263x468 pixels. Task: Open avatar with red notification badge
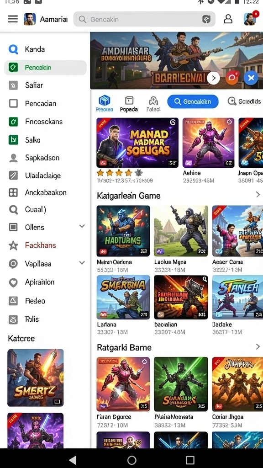click(251, 18)
